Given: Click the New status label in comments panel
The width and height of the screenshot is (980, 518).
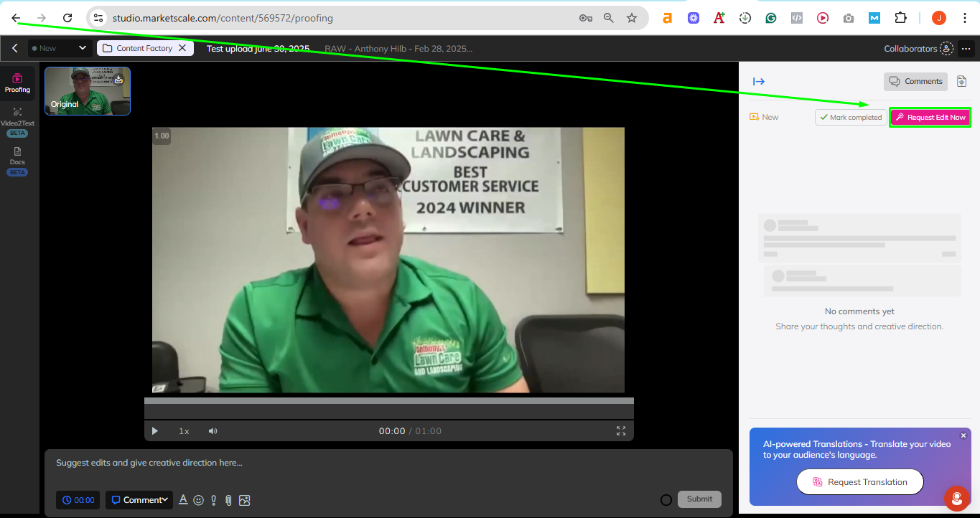Looking at the screenshot, I should coord(764,117).
